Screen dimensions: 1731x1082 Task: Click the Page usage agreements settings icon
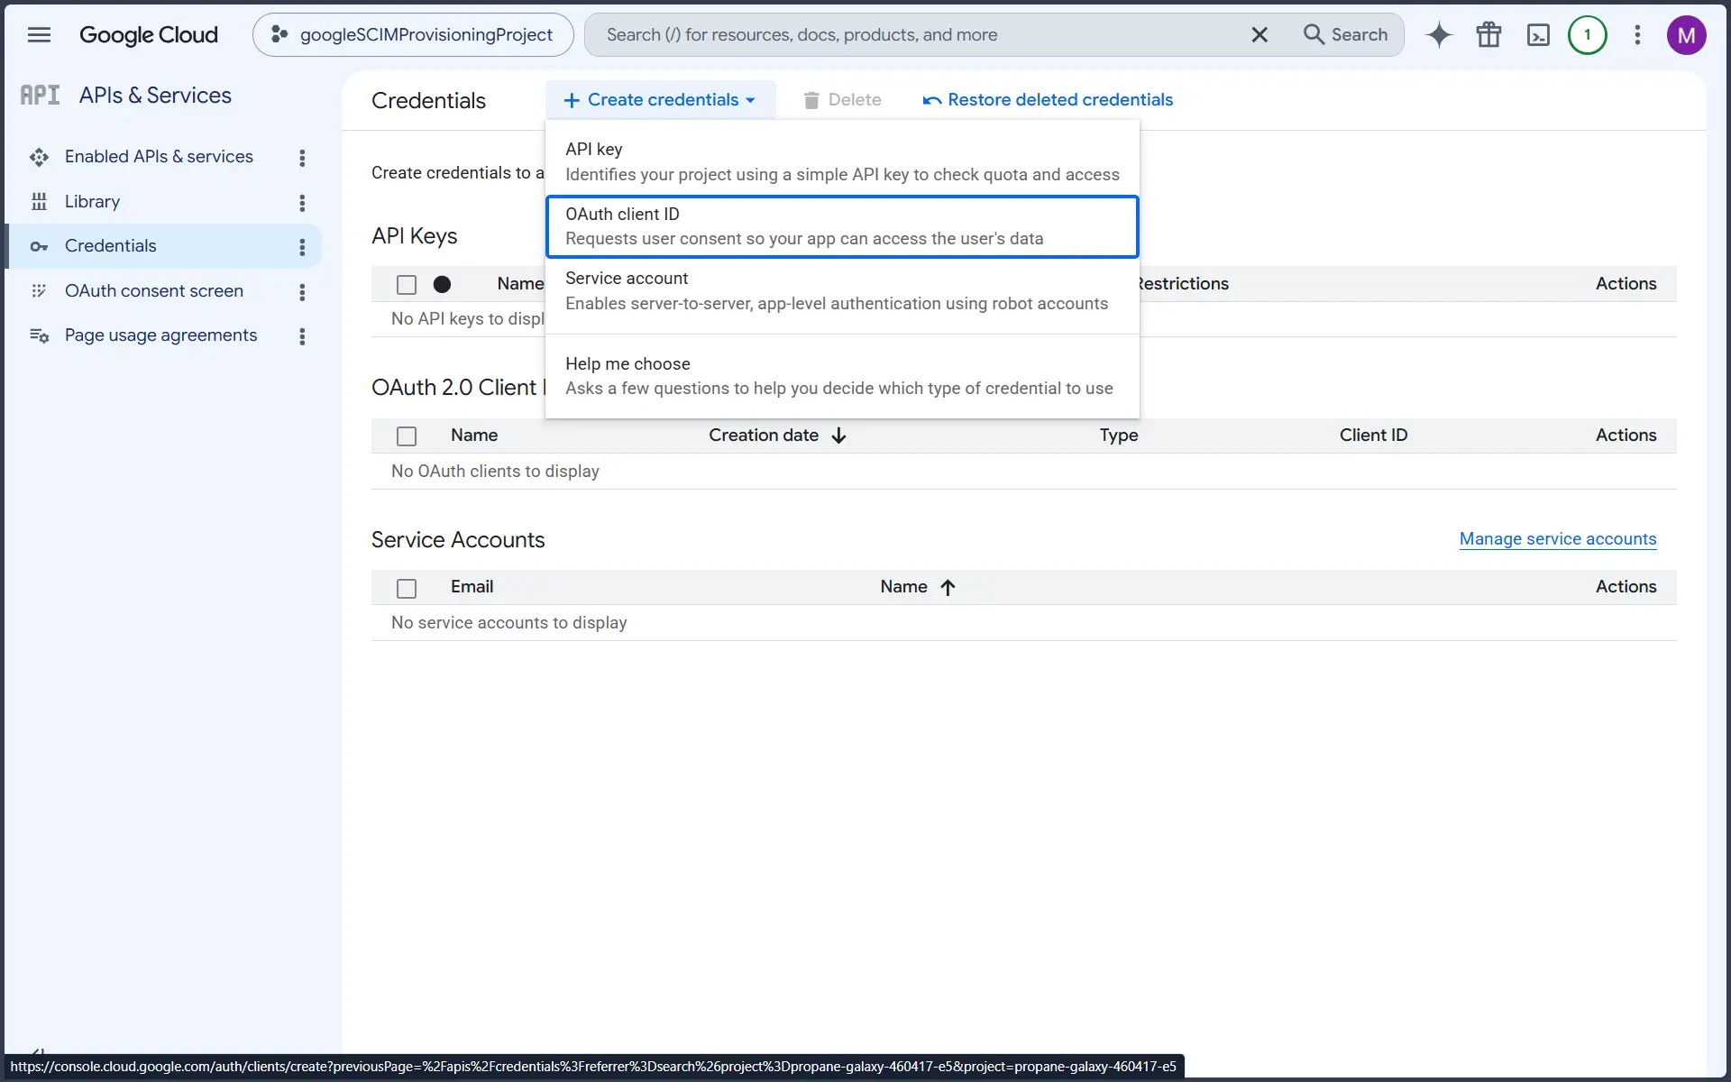39,335
